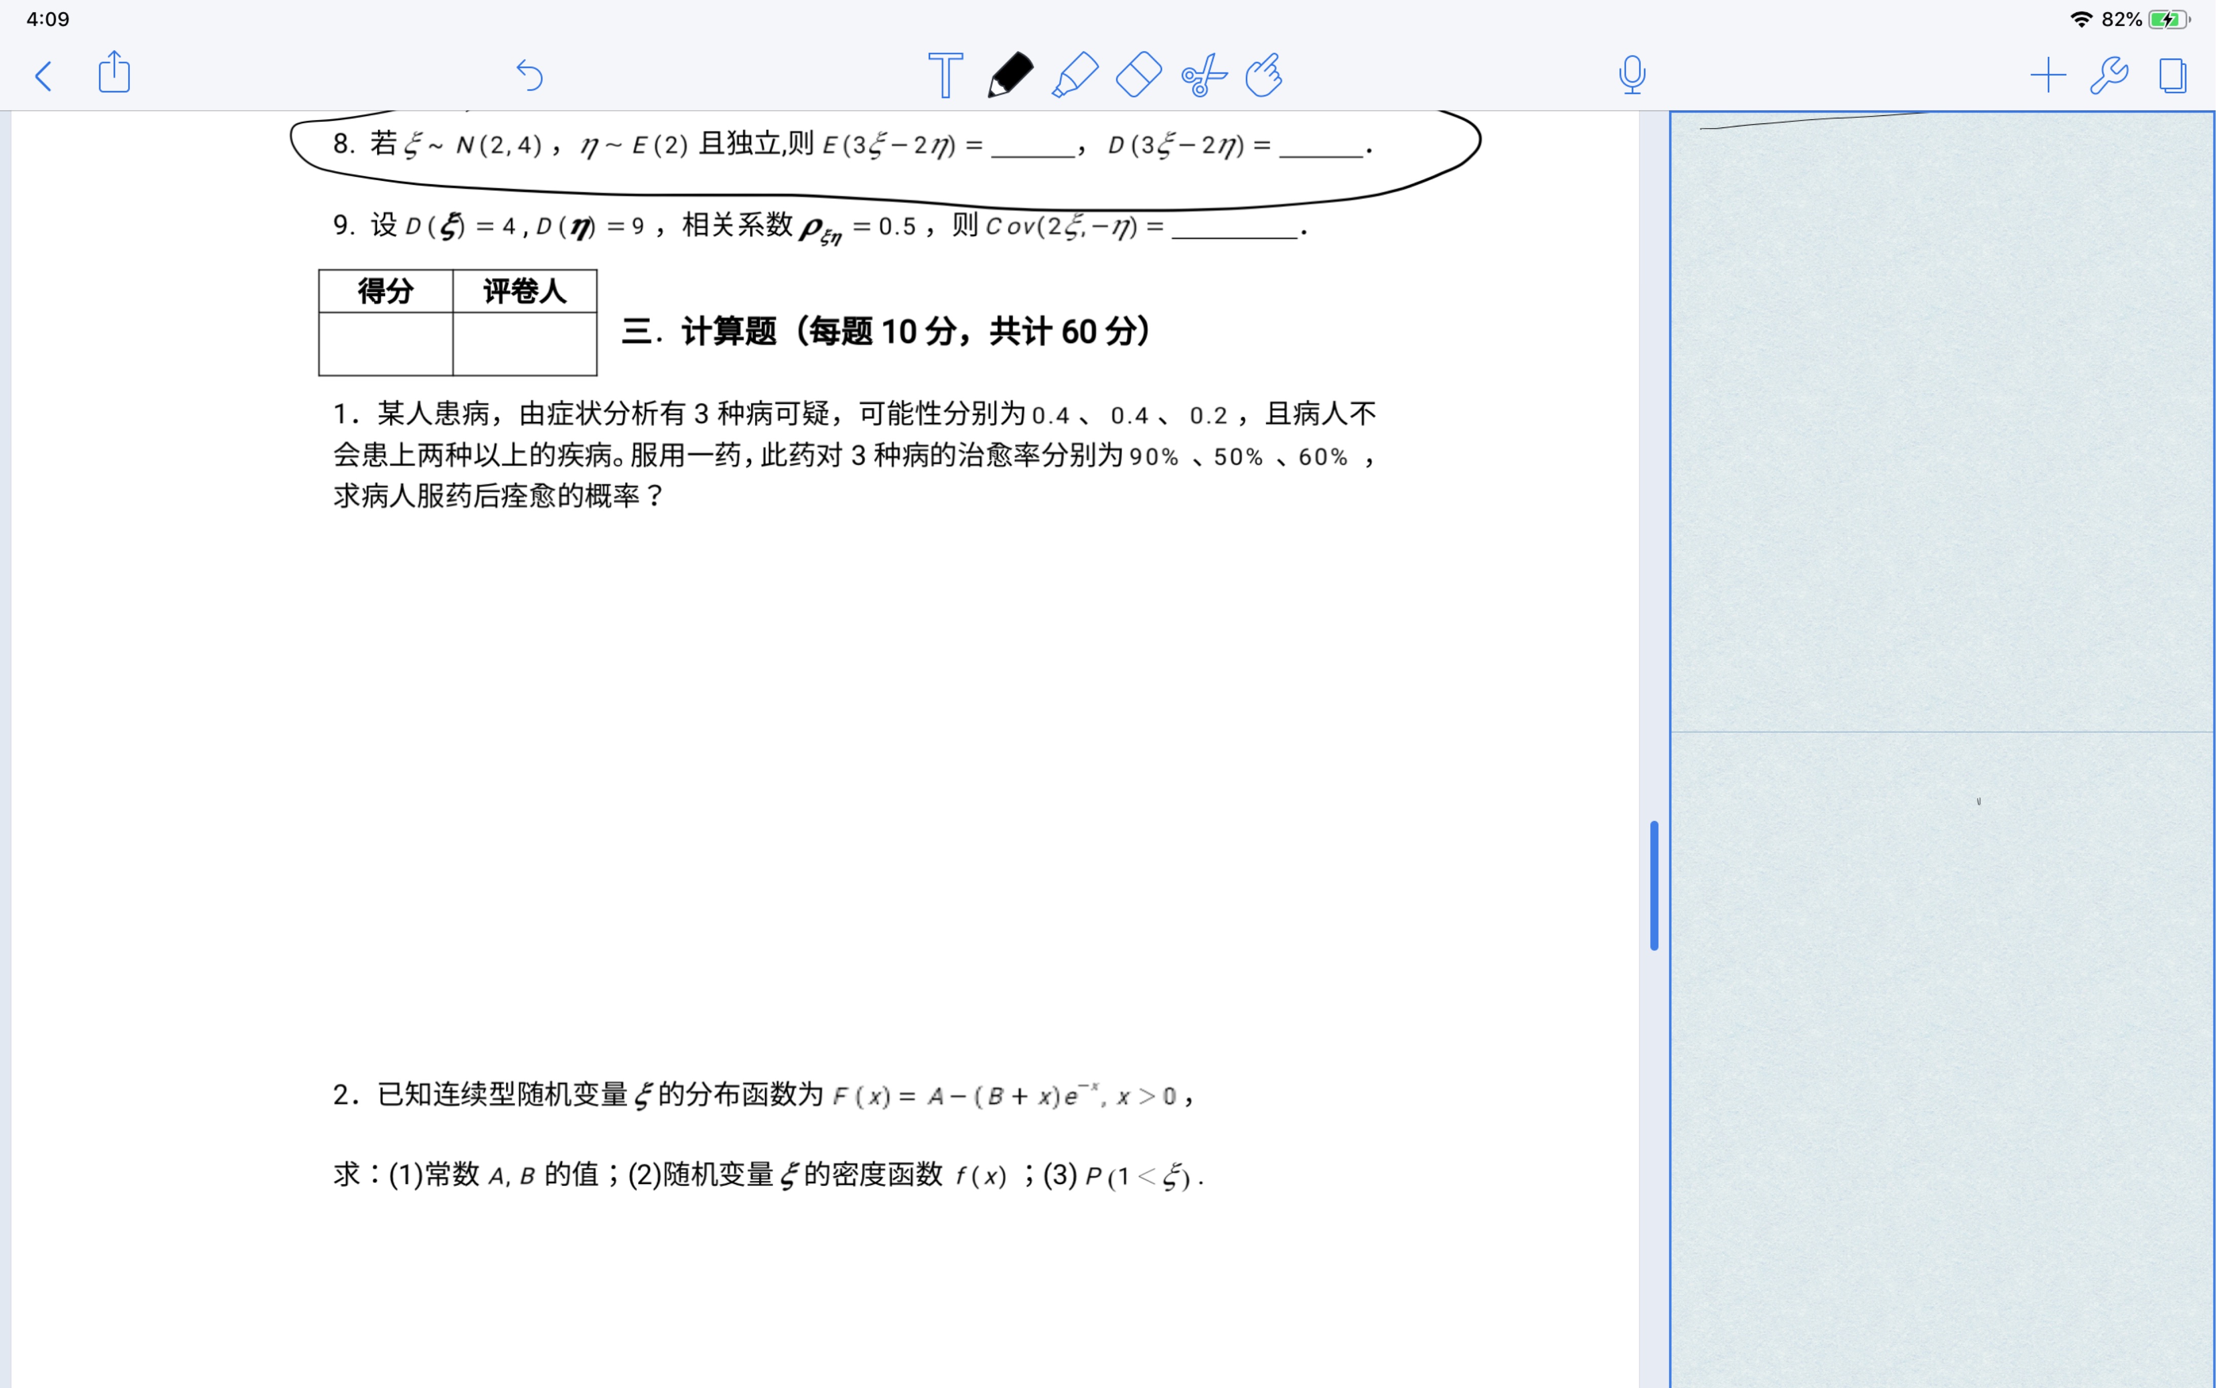This screenshot has height=1388, width=2216.
Task: Tap the empty cell under 评卷人
Action: (x=525, y=343)
